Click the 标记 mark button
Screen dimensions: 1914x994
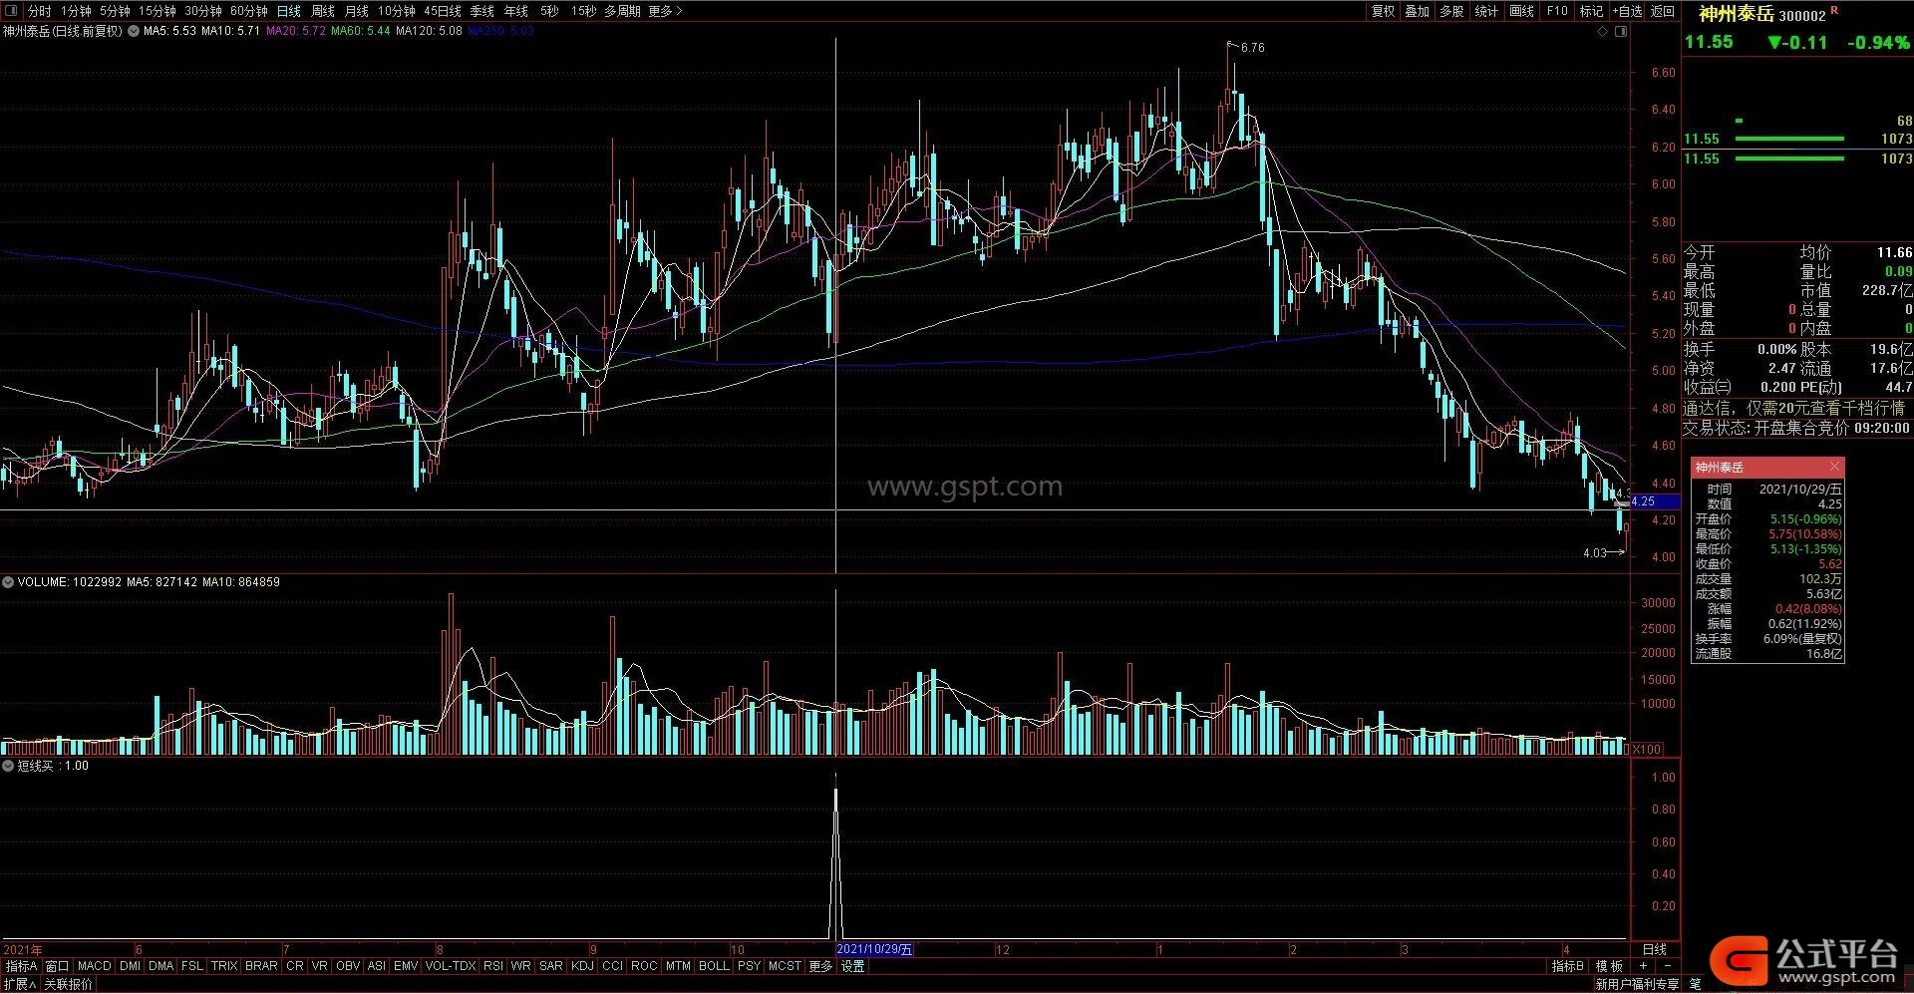tap(1591, 11)
